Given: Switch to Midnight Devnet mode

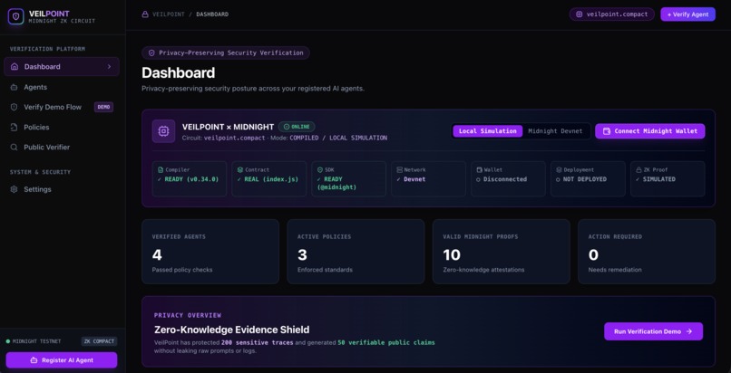Looking at the screenshot, I should (555, 131).
